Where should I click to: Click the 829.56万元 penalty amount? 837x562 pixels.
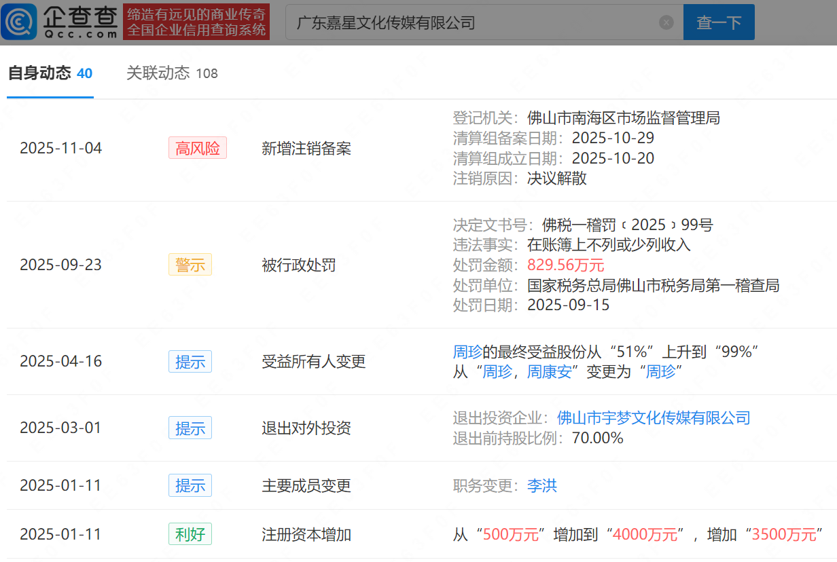[x=565, y=265]
